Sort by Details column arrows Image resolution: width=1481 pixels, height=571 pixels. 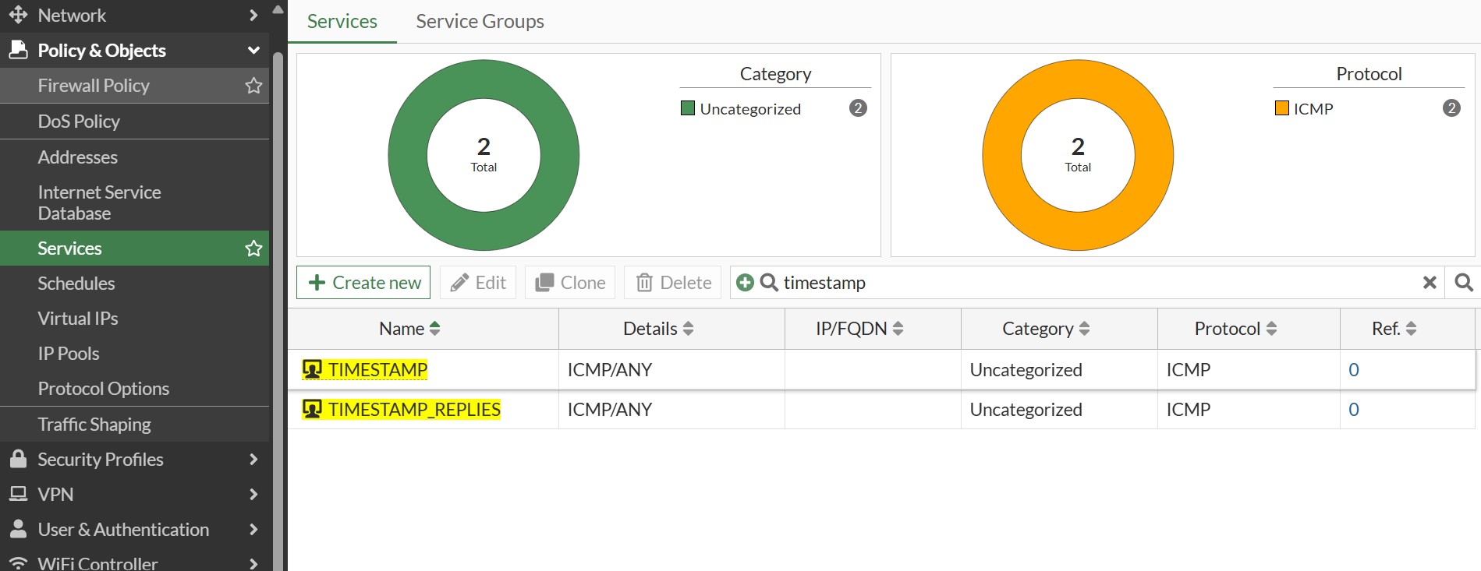688,329
